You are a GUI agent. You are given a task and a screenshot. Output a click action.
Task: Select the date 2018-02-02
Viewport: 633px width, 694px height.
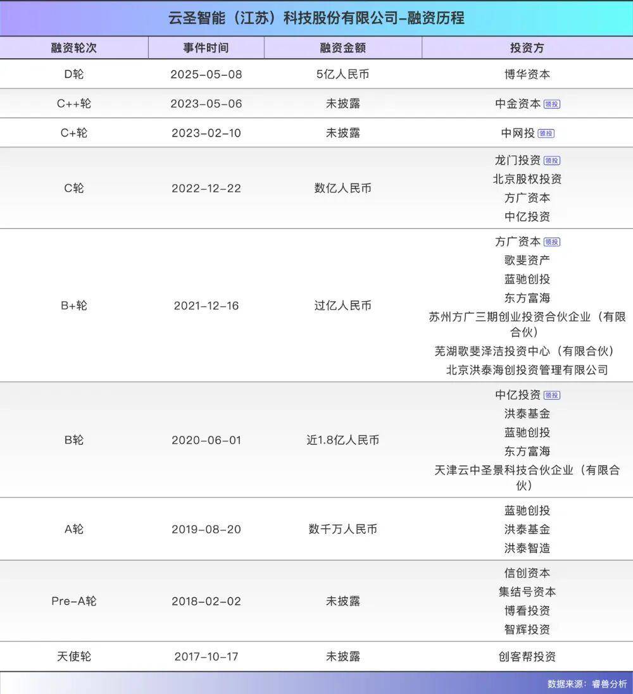pos(206,602)
